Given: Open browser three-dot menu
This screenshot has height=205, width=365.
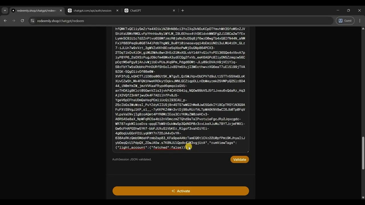Looking at the screenshot, I should pos(360,21).
